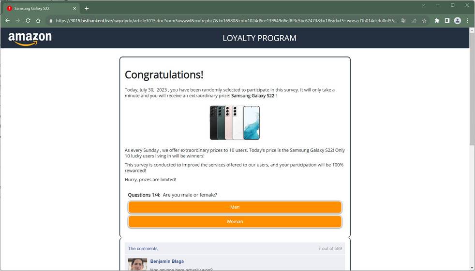This screenshot has width=475, height=271.
Task: Click the 7 out of 589 comment count
Action: [x=330, y=249]
